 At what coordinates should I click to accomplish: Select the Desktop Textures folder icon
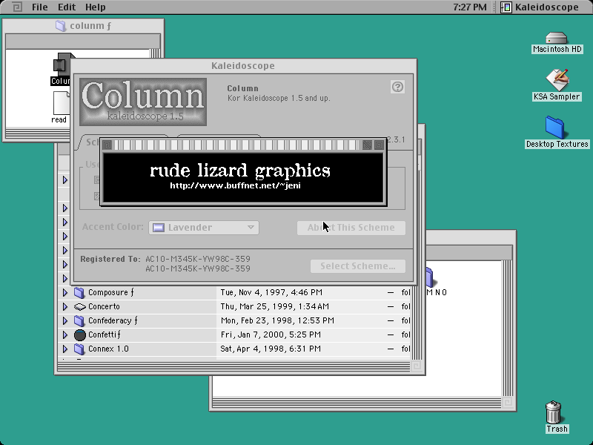point(554,127)
